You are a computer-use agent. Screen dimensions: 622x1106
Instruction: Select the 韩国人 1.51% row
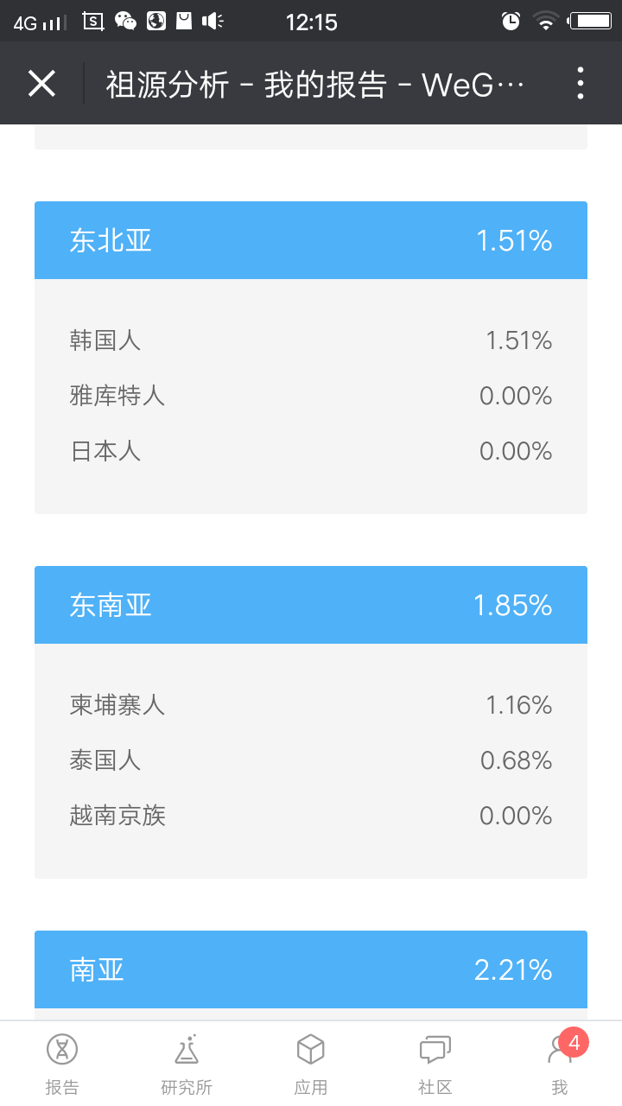[311, 340]
